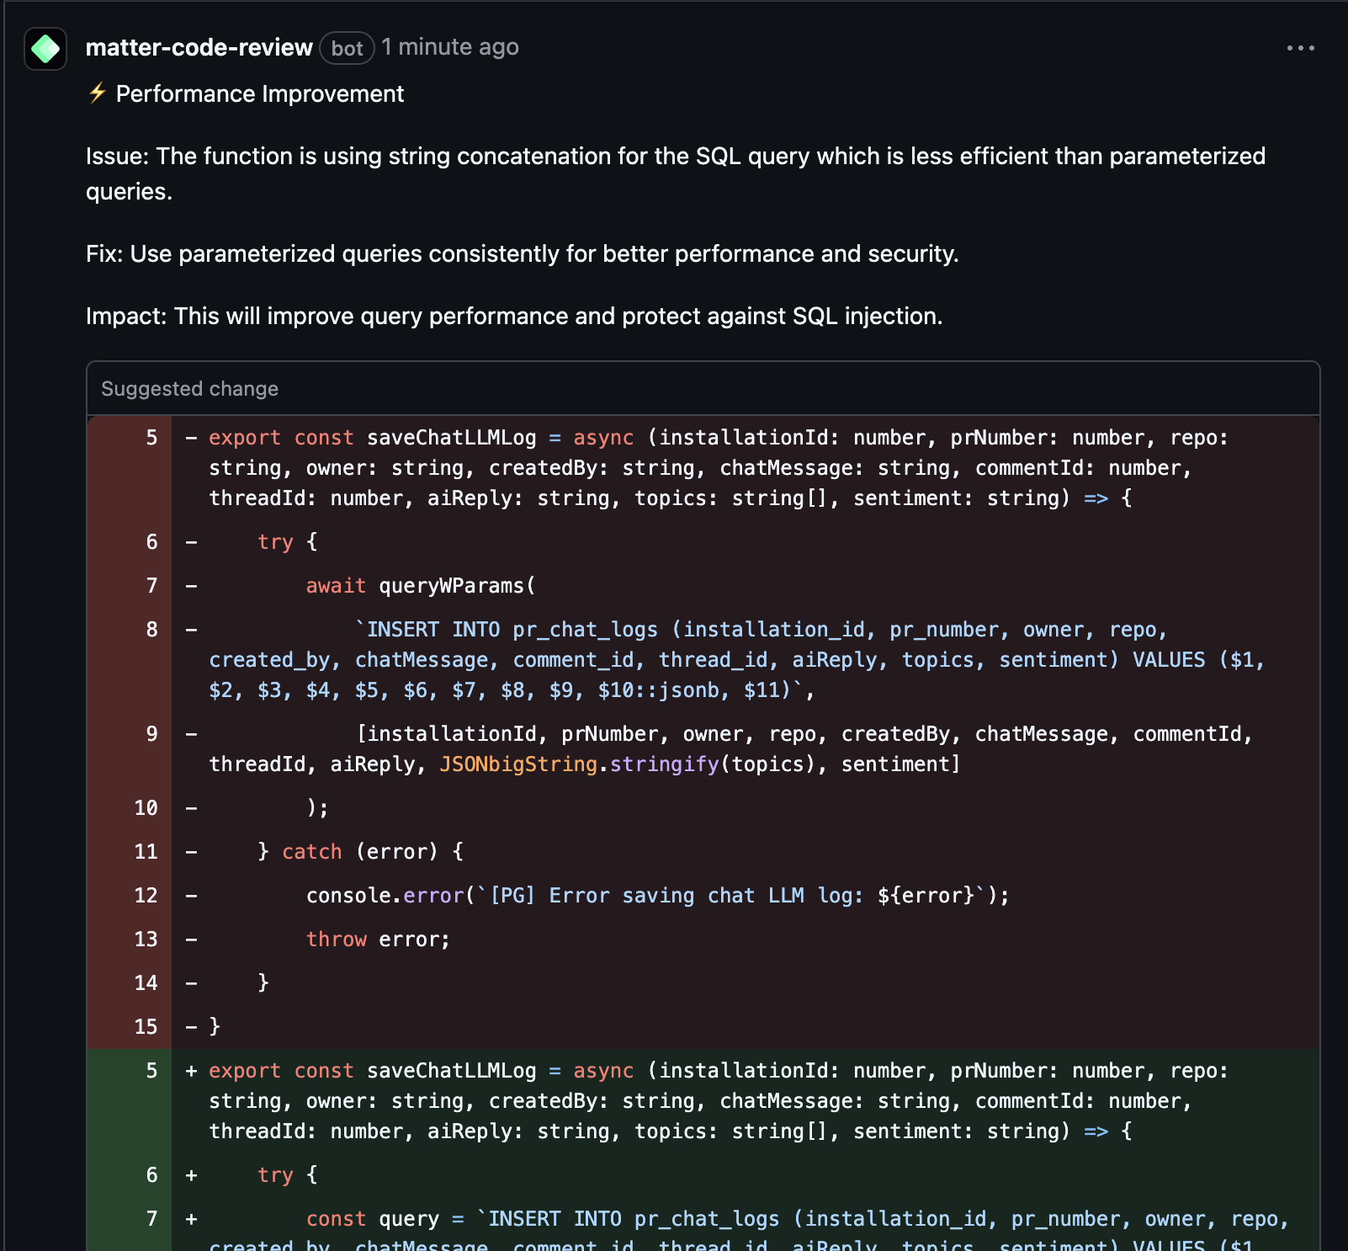Open matter-code-review's profile
This screenshot has height=1251, width=1348.
point(200,47)
